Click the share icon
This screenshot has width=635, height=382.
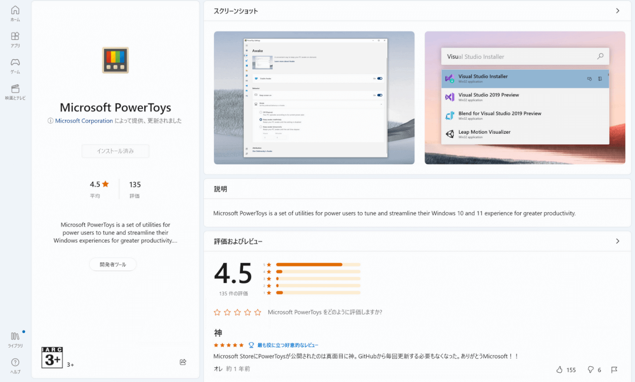(x=183, y=362)
